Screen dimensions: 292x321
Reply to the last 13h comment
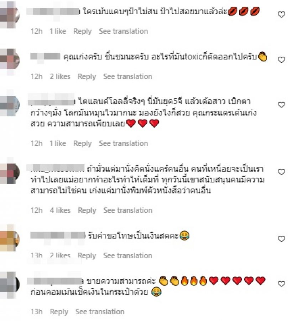tap(59, 312)
